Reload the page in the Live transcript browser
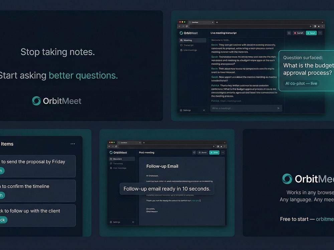 [187, 26]
